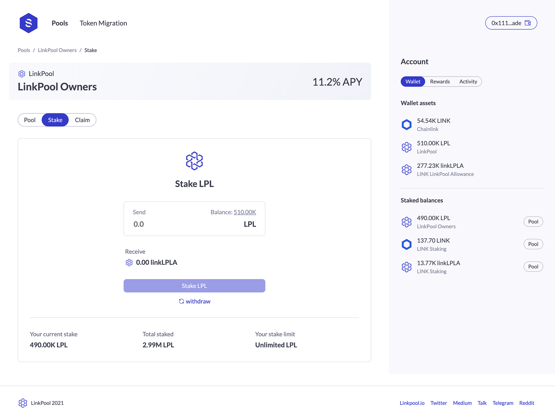Click the withdraw link
Viewport: 555px width, 420px height.
[x=198, y=301]
